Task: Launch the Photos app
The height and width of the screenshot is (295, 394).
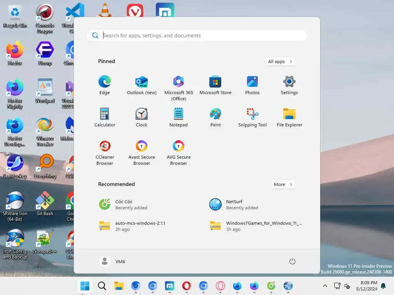Action: [252, 85]
